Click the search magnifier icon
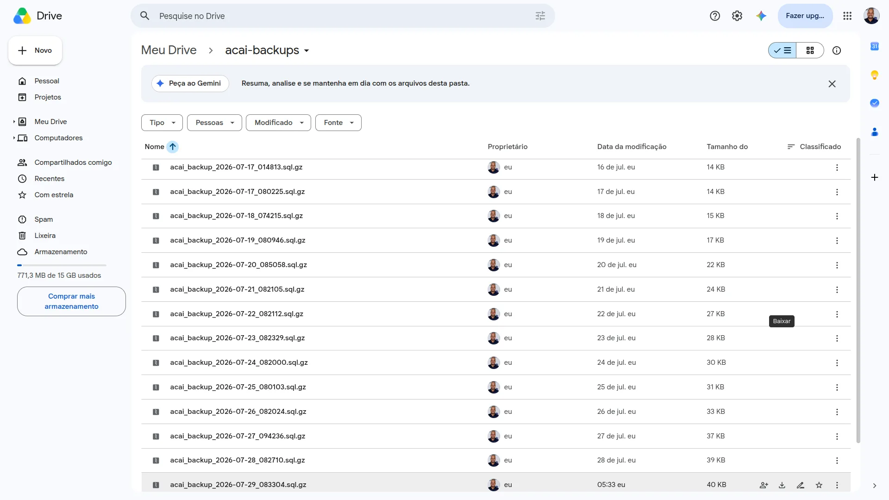 (x=145, y=16)
